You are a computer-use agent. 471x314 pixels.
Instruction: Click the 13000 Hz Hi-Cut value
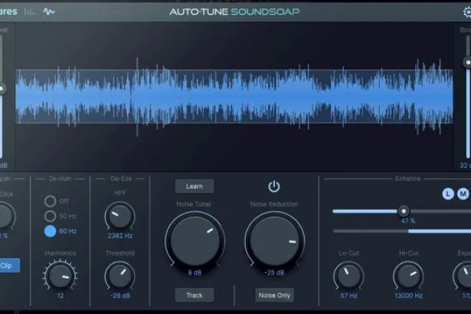point(409,296)
